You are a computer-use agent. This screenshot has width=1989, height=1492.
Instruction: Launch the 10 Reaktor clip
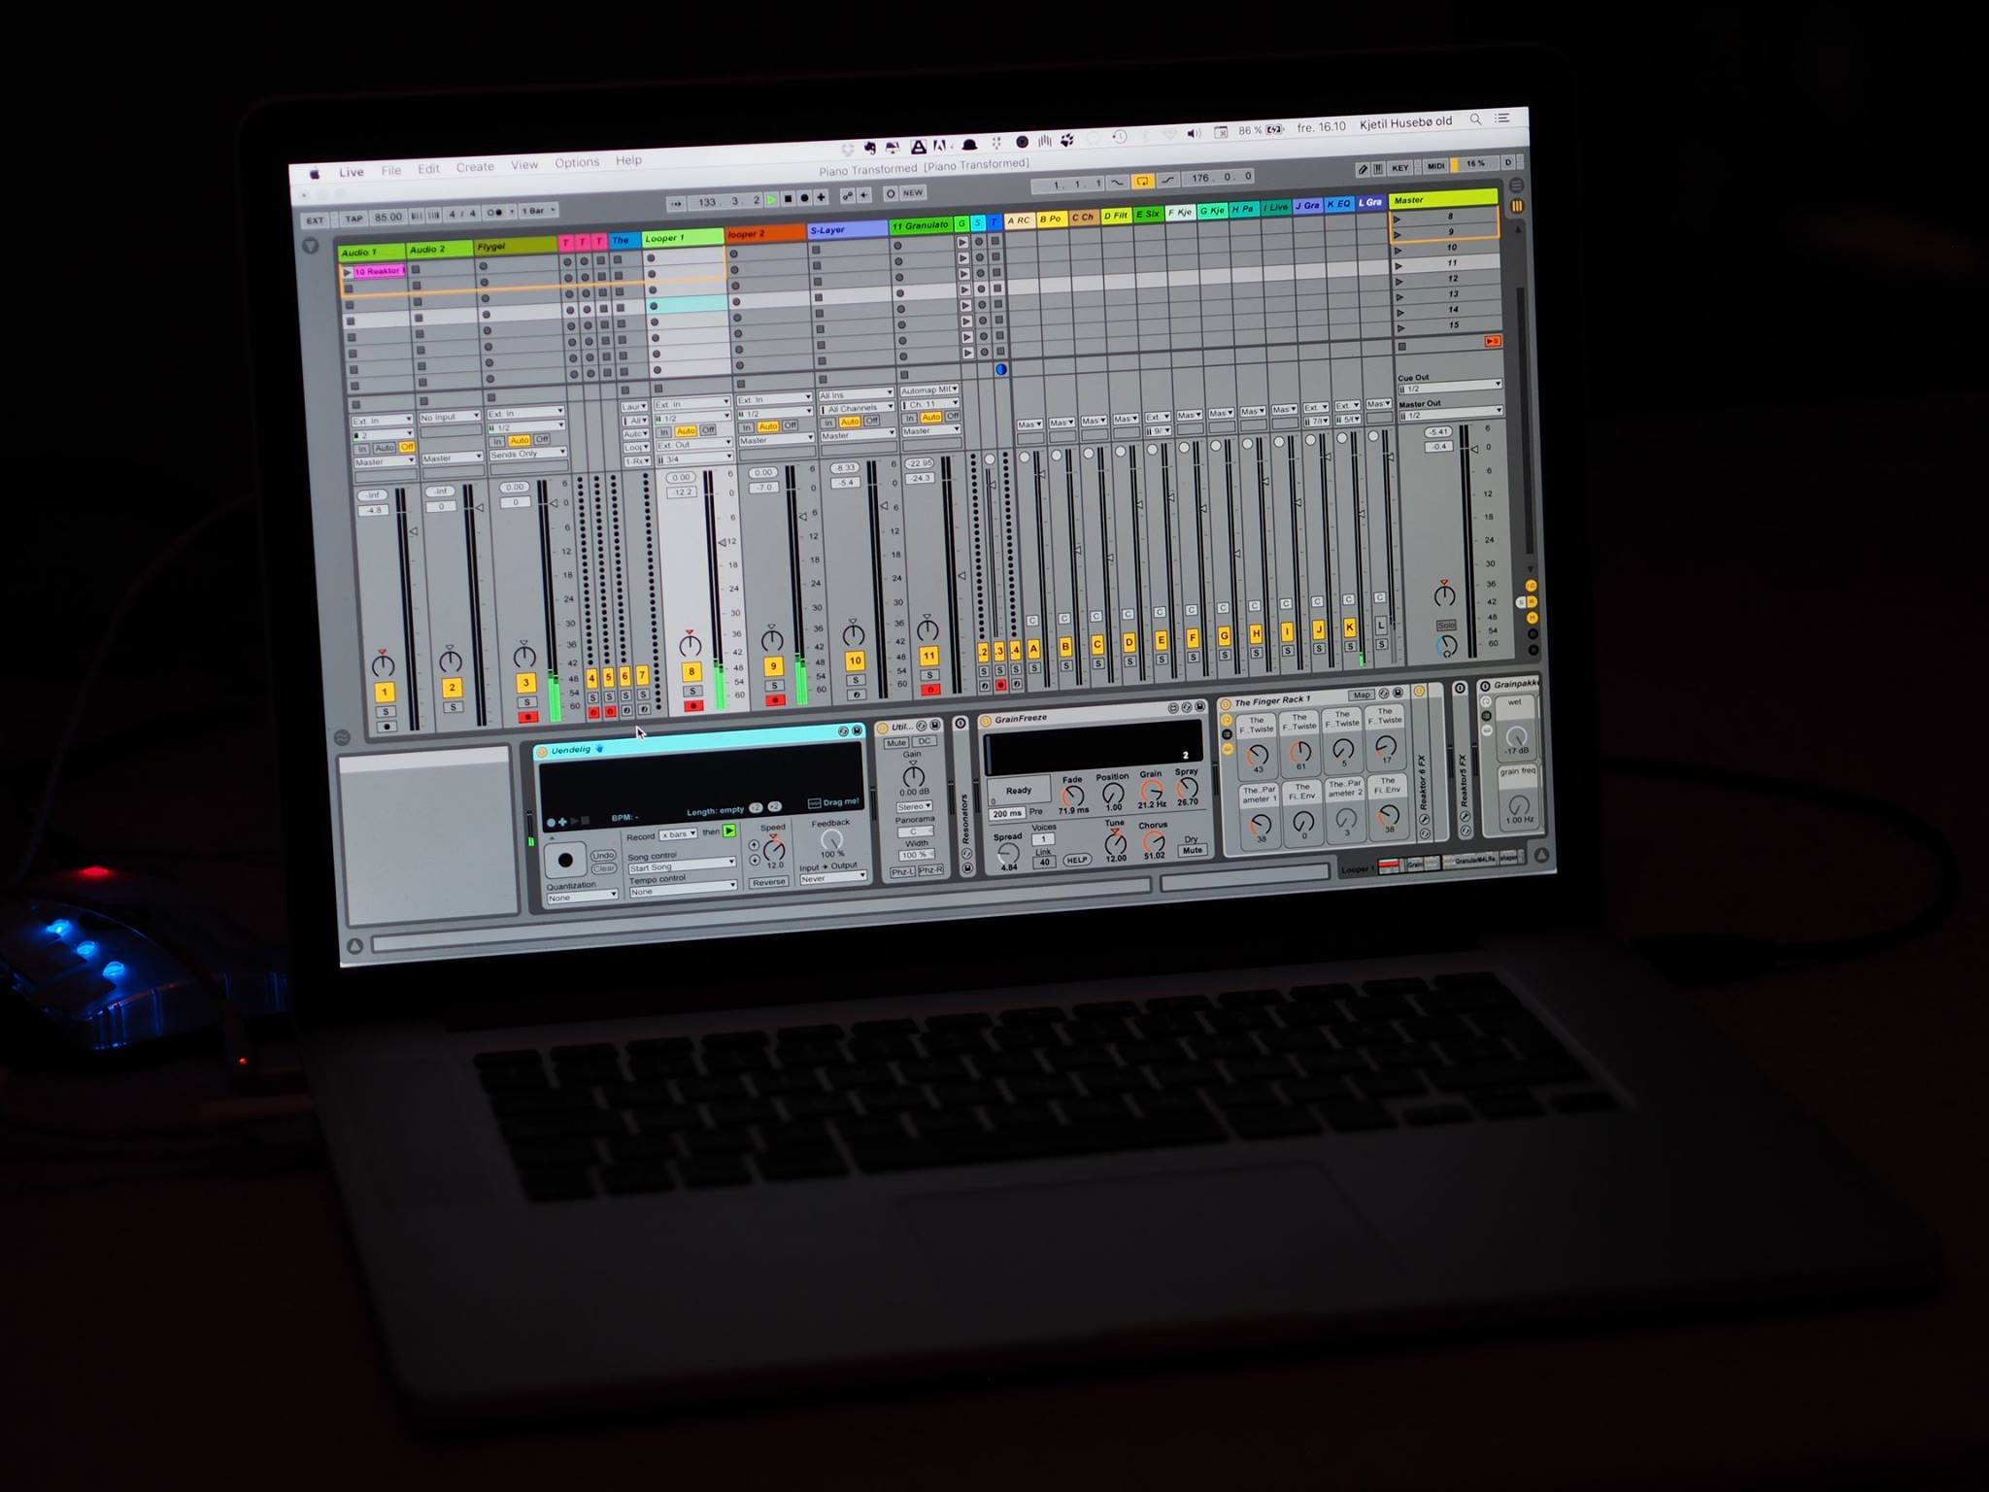pyautogui.click(x=348, y=272)
